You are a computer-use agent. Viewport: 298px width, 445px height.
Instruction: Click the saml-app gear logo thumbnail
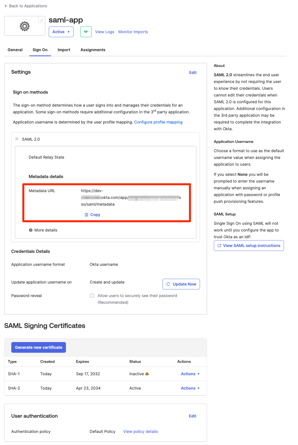(x=24, y=26)
